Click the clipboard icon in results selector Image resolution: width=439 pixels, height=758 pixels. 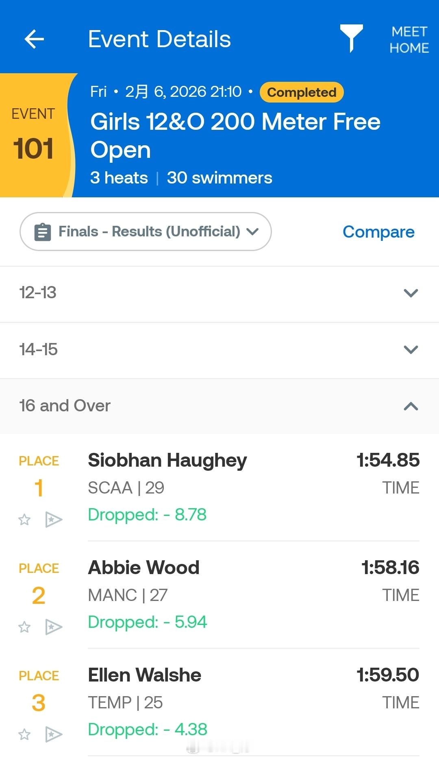(x=43, y=232)
